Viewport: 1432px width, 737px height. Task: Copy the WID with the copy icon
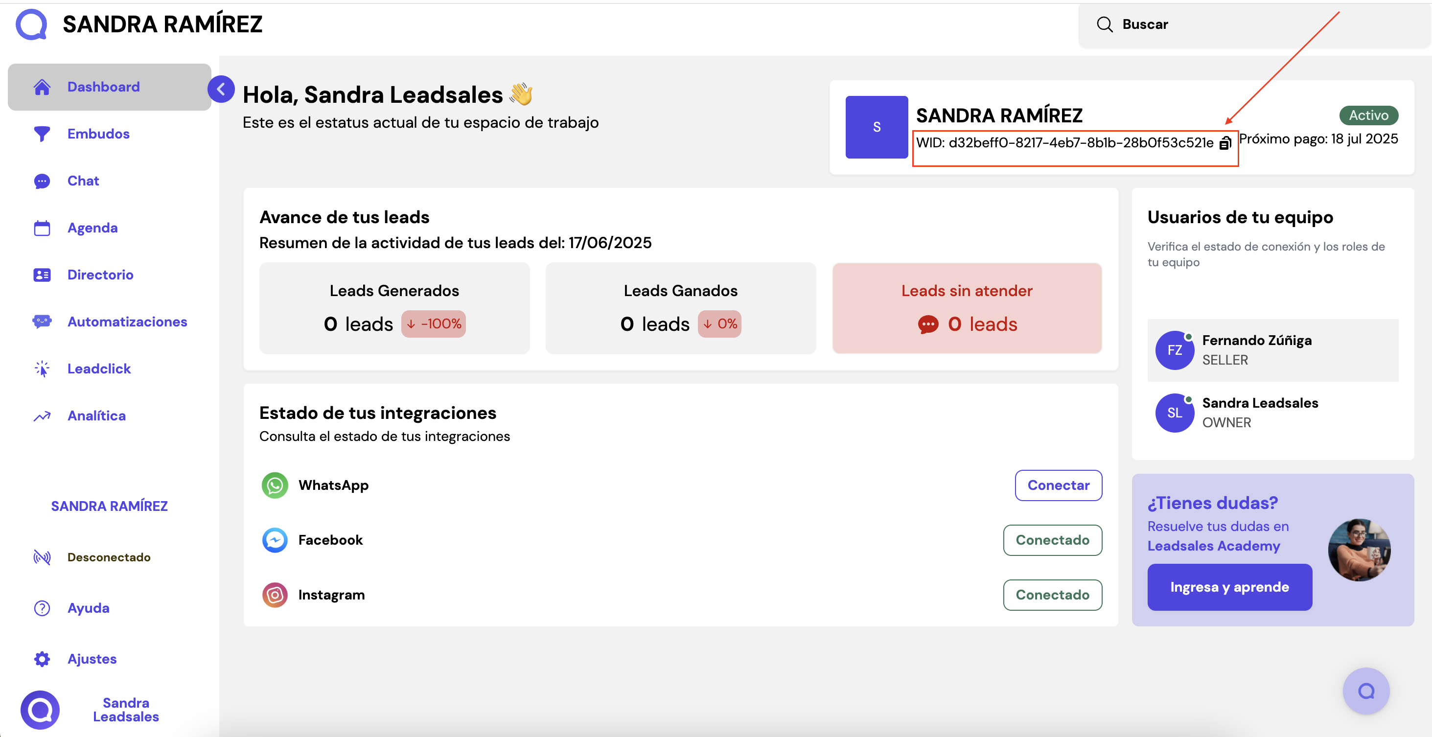(1225, 143)
